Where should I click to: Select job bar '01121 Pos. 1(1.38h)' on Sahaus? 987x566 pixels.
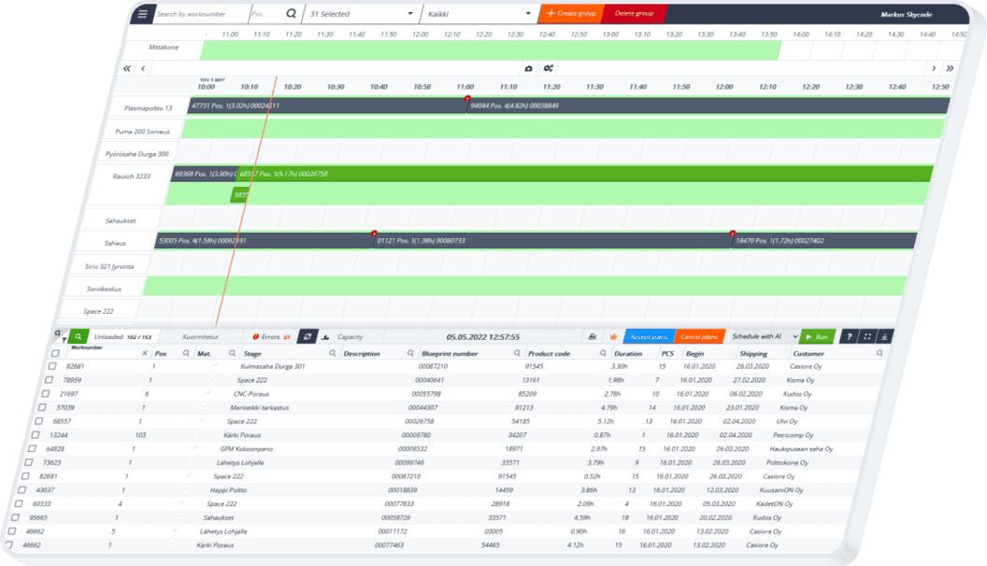pos(552,240)
